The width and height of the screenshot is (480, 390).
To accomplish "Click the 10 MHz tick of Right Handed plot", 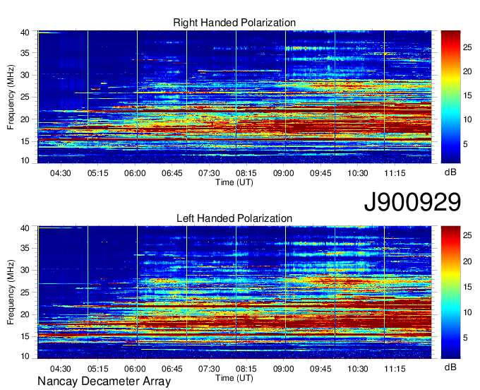I will click(x=25, y=160).
